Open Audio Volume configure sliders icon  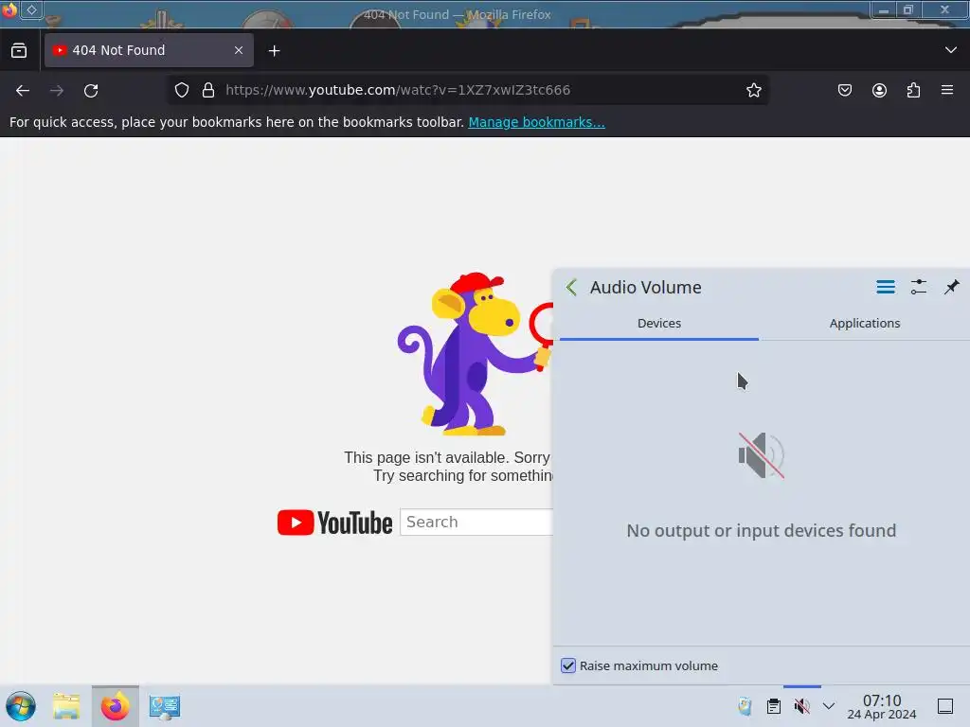click(919, 288)
